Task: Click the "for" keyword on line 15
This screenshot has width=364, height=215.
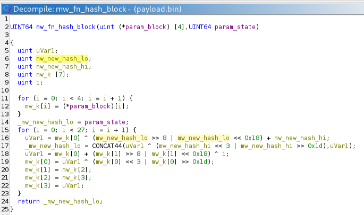Action: (x=23, y=130)
